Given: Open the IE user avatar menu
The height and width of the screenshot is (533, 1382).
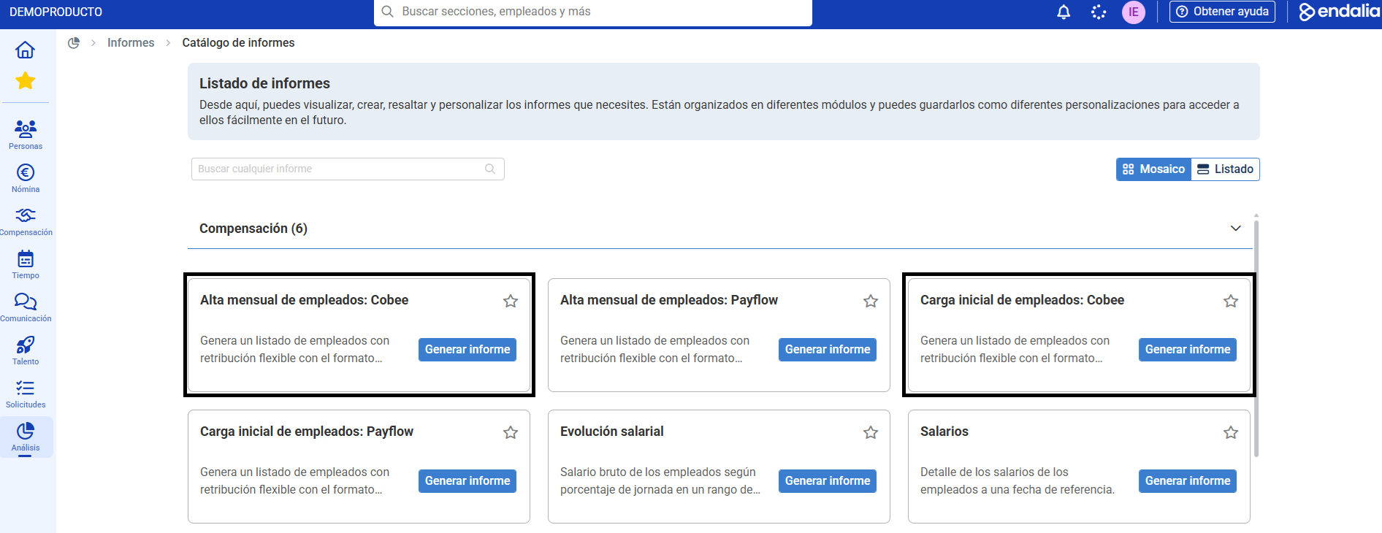Looking at the screenshot, I should (1134, 12).
